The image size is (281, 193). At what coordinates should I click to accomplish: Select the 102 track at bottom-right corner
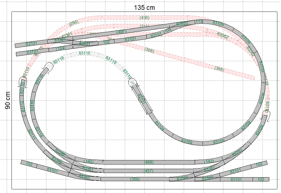pos(261,179)
